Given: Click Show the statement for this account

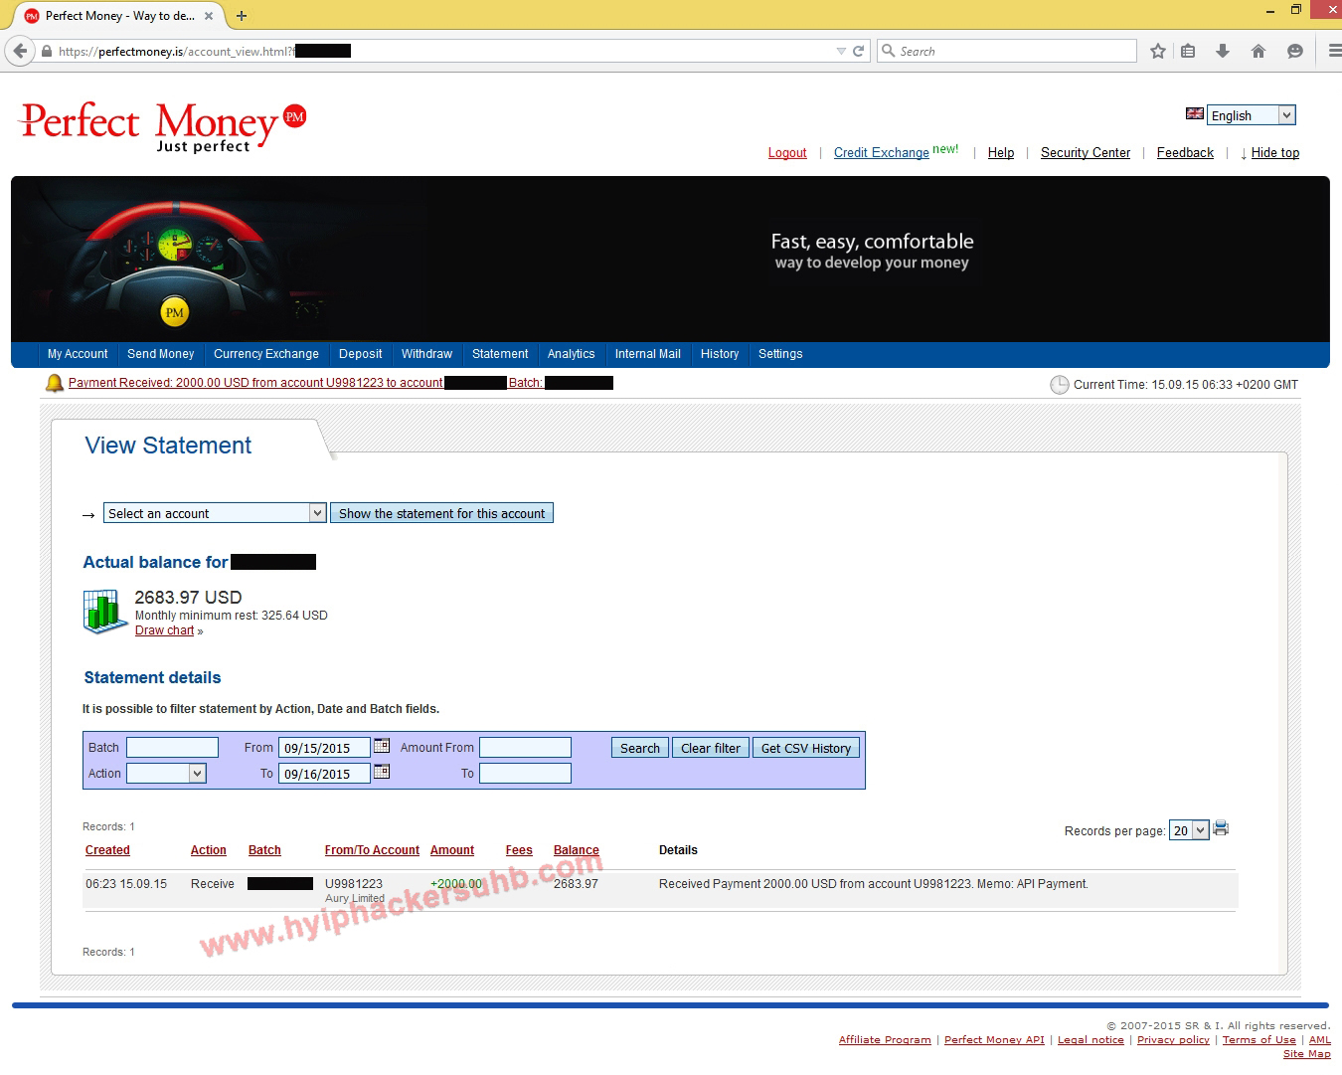Looking at the screenshot, I should click(x=441, y=513).
